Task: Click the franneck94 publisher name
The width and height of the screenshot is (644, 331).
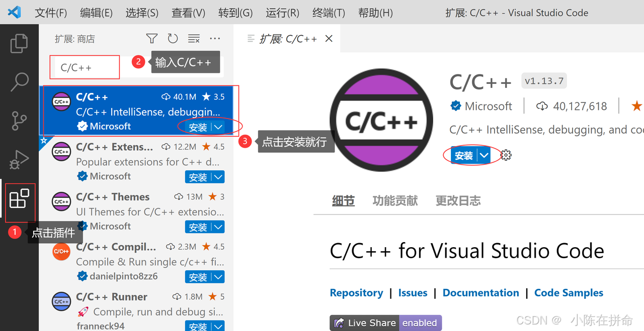Action: pos(101,326)
